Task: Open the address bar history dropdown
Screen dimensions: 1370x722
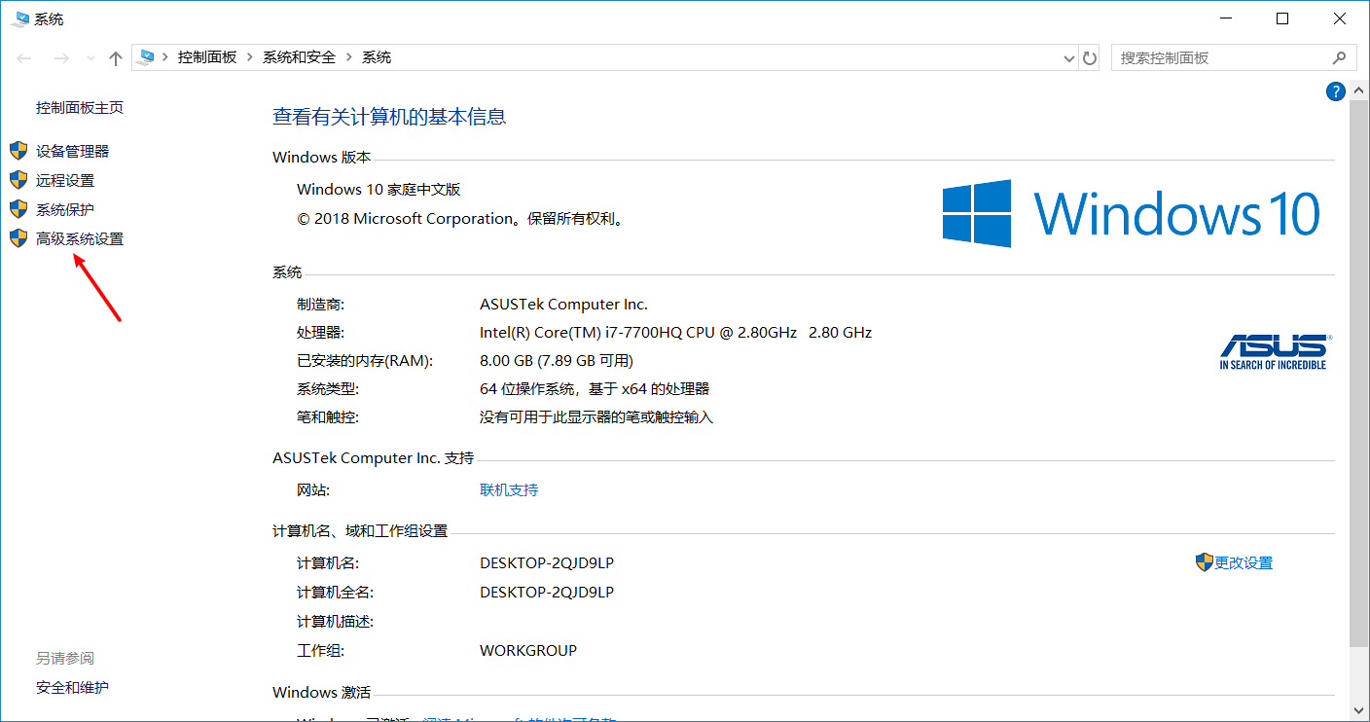Action: [1068, 57]
